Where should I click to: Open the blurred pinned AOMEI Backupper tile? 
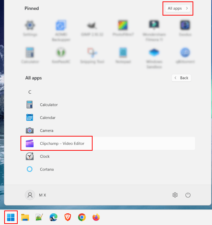(61, 31)
